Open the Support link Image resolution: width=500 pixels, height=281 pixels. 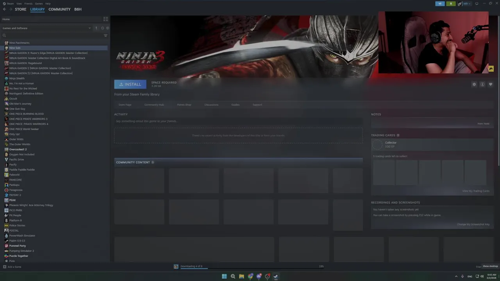pyautogui.click(x=257, y=105)
